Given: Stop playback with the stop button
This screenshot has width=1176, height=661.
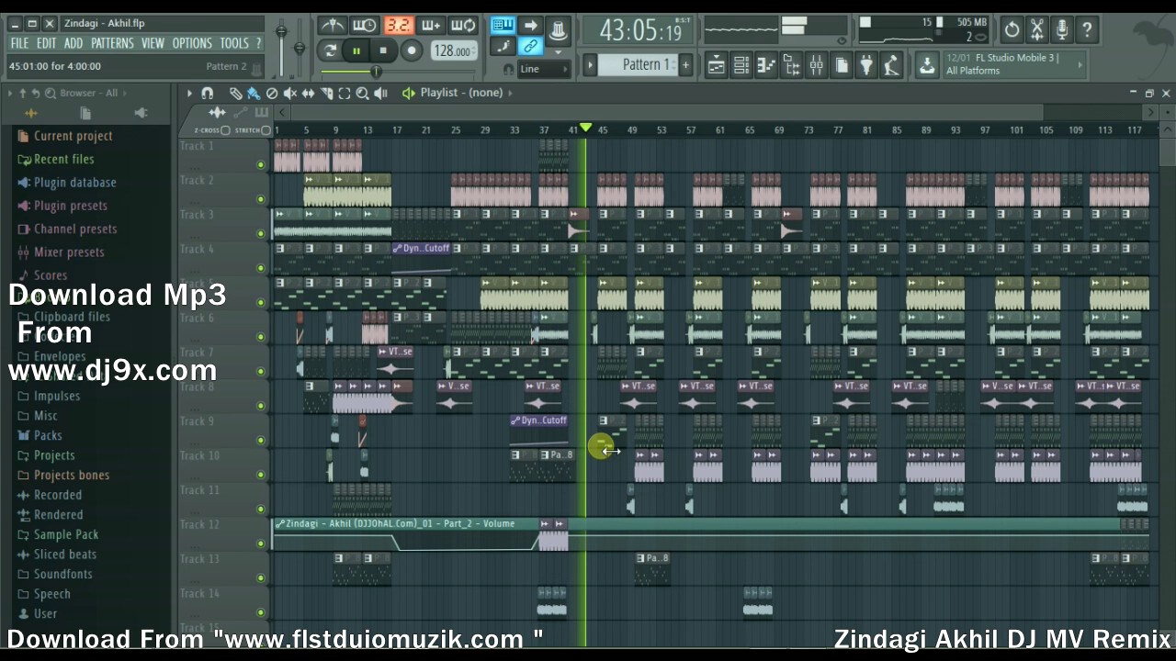Looking at the screenshot, I should coord(383,51).
